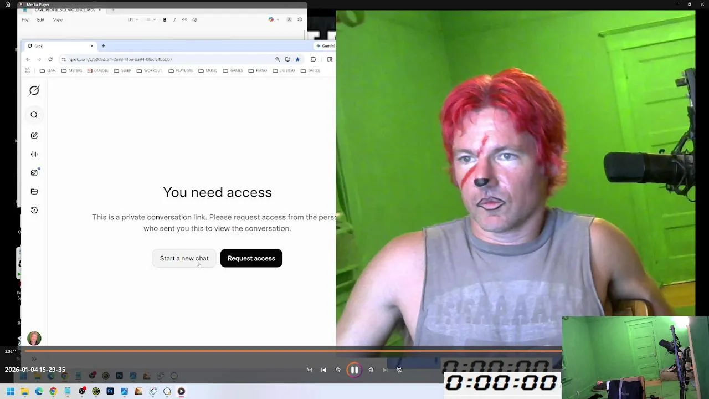This screenshot has width=709, height=399.
Task: Open the DANCE bookmark folder
Action: [310, 71]
